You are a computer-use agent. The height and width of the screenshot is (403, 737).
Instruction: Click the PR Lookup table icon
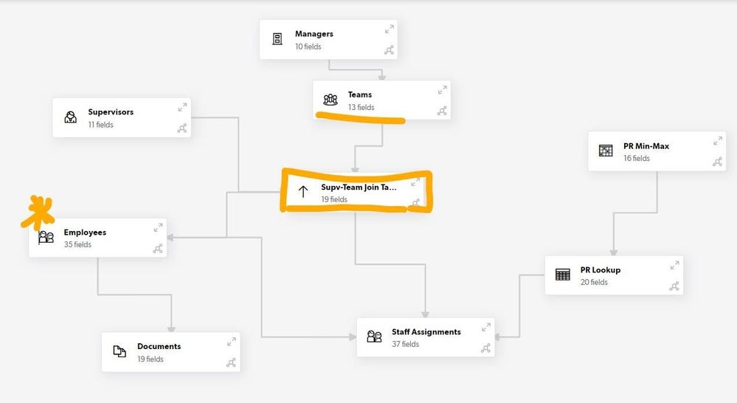[563, 274]
